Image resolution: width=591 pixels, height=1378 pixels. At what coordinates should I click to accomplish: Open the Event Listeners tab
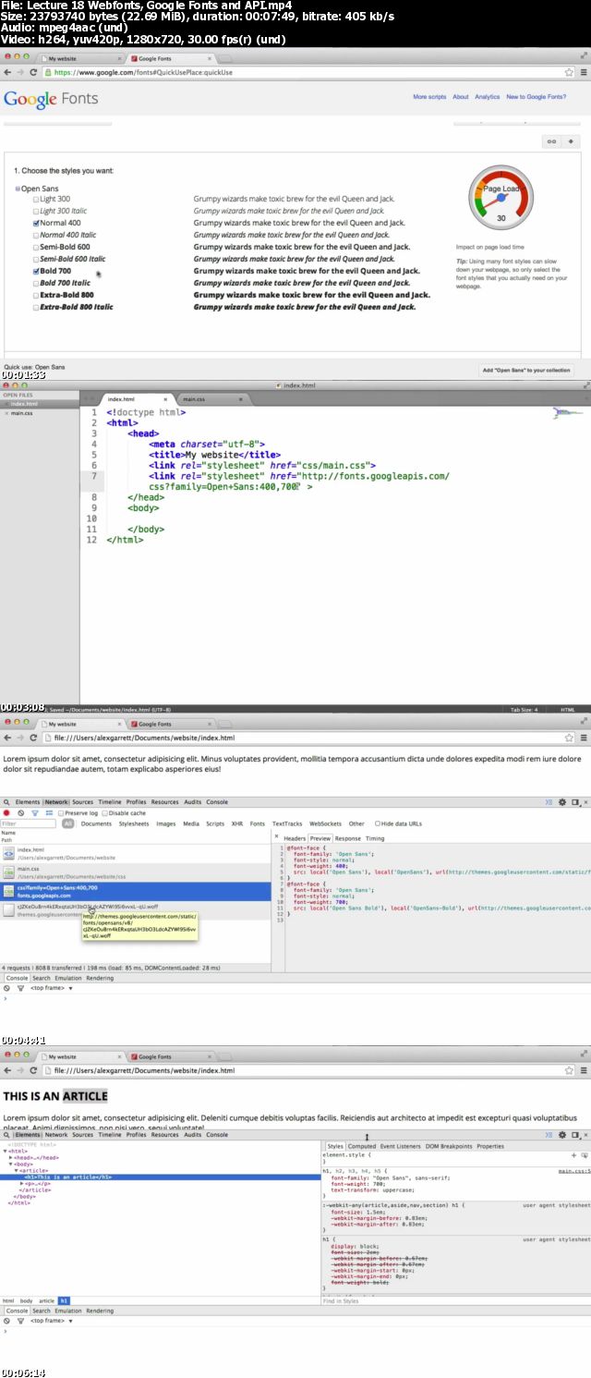coord(401,1146)
